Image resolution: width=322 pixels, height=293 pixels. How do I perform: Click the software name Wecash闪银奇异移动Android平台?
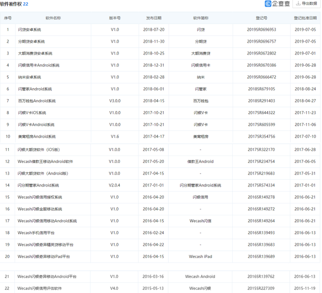point(47,277)
